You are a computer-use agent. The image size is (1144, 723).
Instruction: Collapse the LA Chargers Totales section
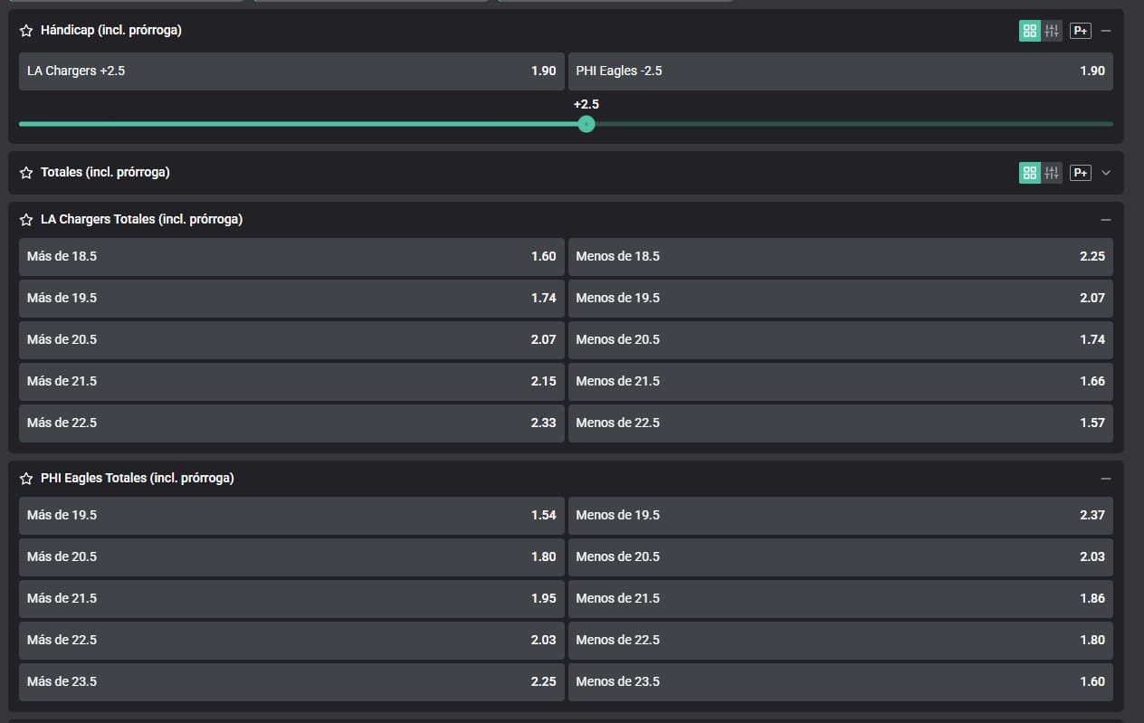[x=1106, y=220]
